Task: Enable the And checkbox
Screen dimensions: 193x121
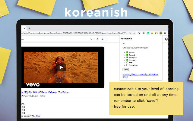Action: click(127, 63)
